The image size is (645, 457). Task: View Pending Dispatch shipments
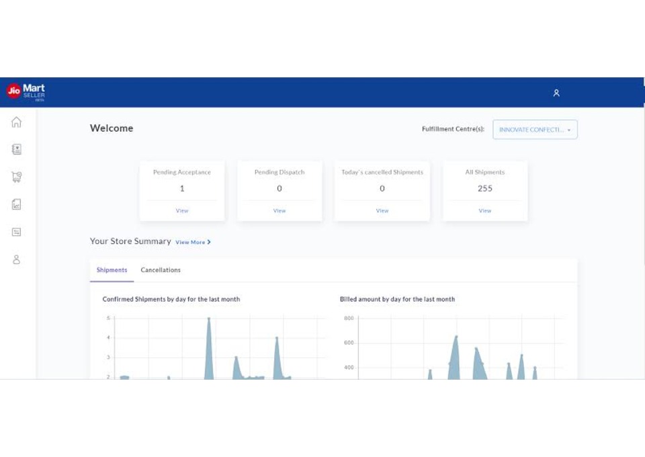(279, 210)
